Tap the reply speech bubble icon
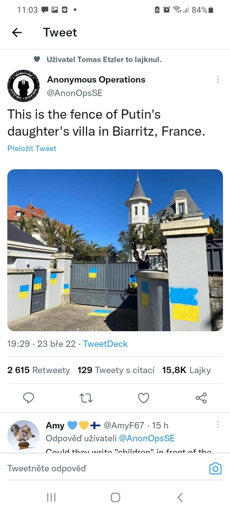Screen dimensions: 230x512 tap(28, 398)
